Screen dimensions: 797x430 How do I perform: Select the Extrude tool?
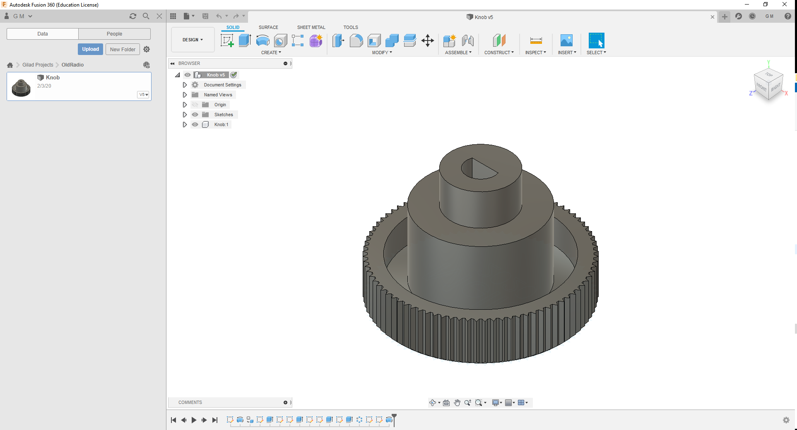[x=245, y=41]
